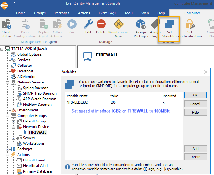214x175 pixels.
Task: Click the Help button in dialog
Action: tap(195, 113)
